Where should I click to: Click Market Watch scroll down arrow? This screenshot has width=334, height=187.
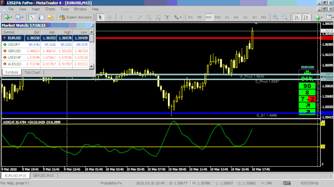coord(91,67)
